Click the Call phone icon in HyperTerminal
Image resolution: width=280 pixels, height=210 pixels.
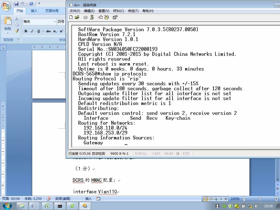point(86,17)
